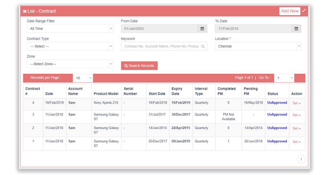
Task: Click the expand arrows icon in the header
Action: [304, 11]
